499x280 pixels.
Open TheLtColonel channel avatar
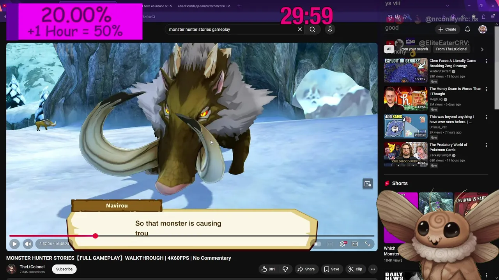pos(12,269)
